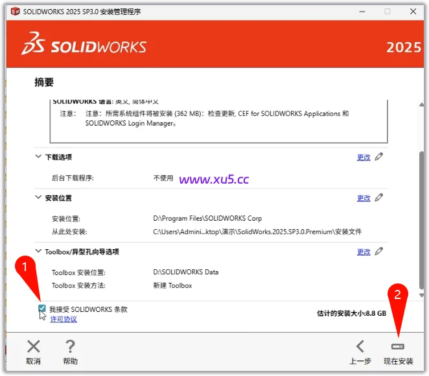Click the pencil icon beside 安装位置
This screenshot has width=429, height=376.
pyautogui.click(x=379, y=197)
